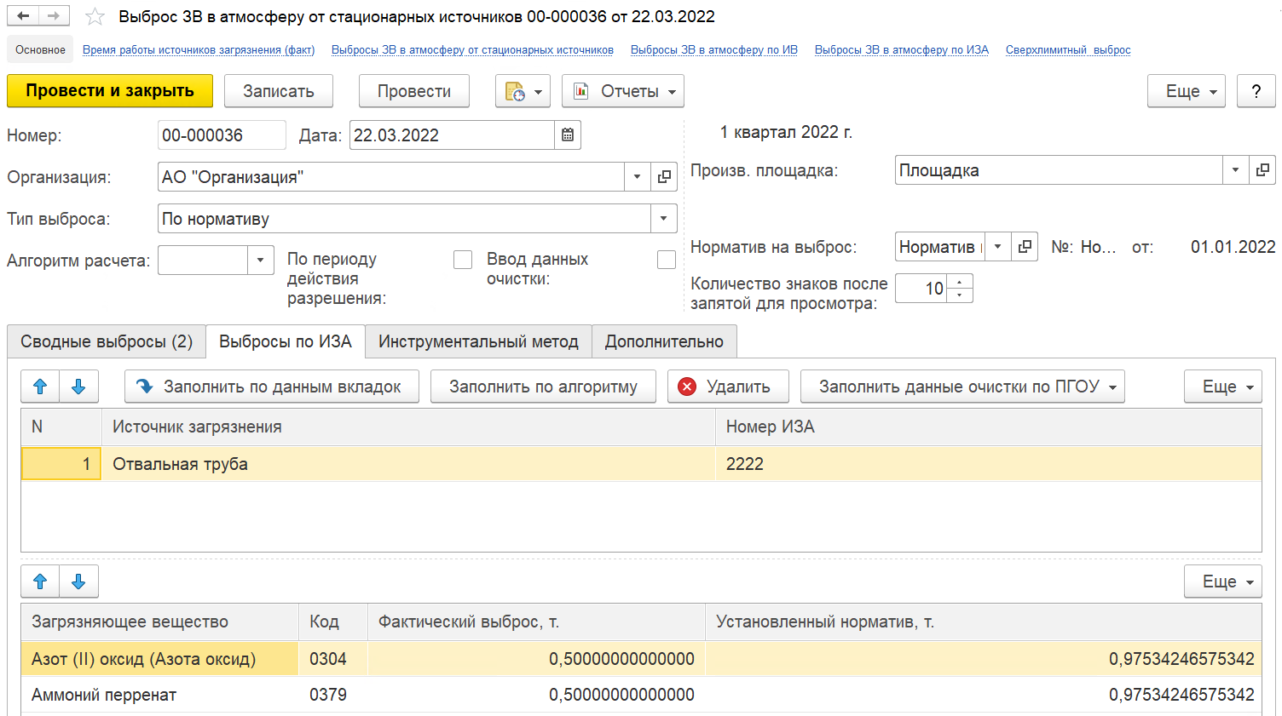1282x716 pixels.
Task: Open Выбросы ЗВ в атмосферу по ИВ link
Action: [x=714, y=50]
